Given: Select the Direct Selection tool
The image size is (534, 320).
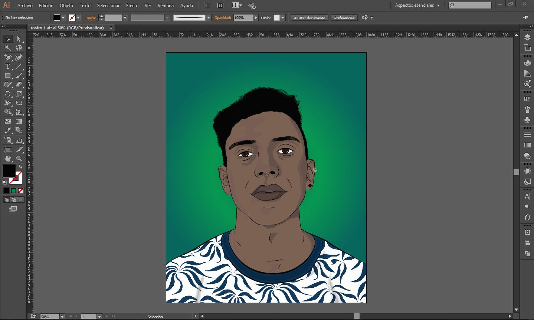Looking at the screenshot, I should [19, 39].
